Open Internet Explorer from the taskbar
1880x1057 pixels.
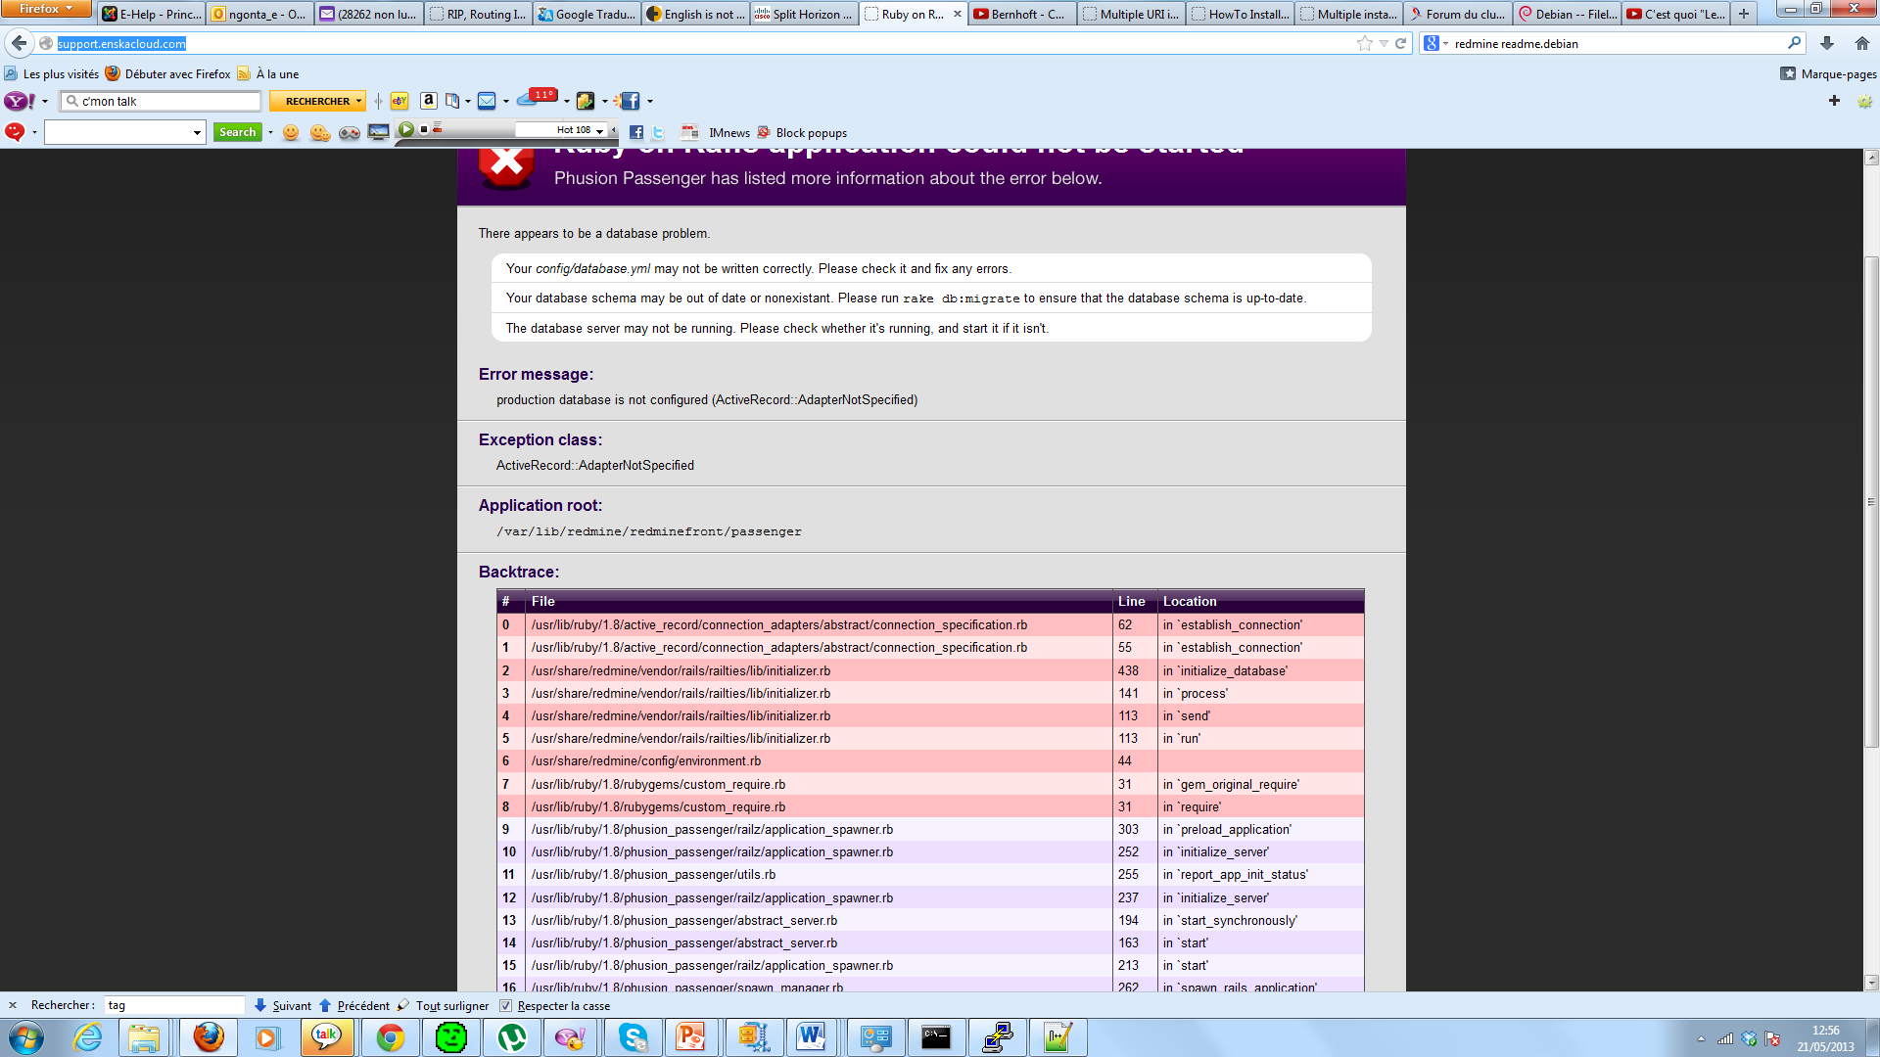click(87, 1037)
